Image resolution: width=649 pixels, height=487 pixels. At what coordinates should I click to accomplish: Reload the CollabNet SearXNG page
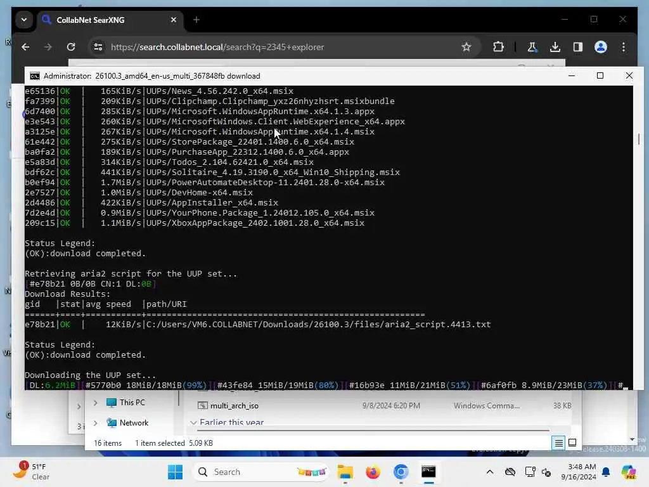(x=71, y=47)
